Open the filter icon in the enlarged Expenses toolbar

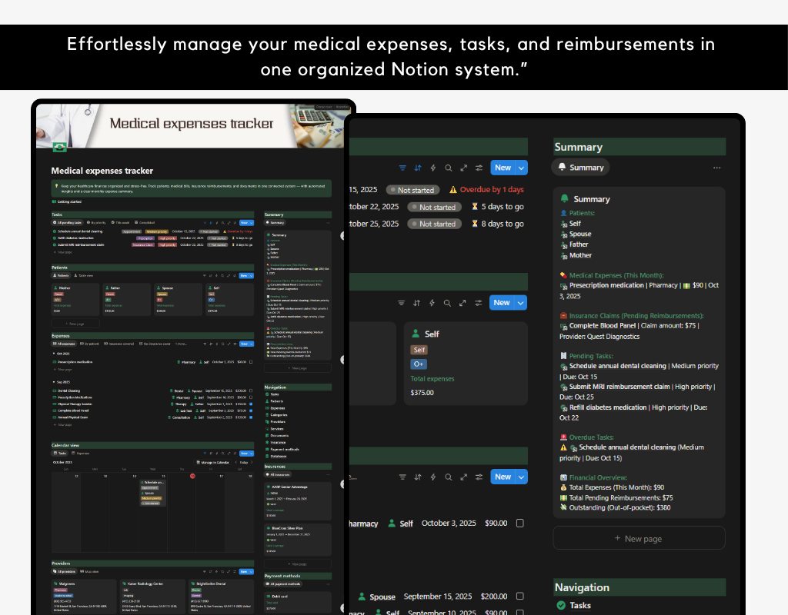pos(402,477)
